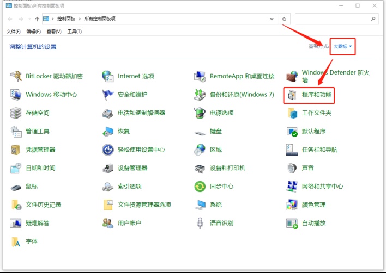This screenshot has width=386, height=273.
Task: Click the computer icon in address bar
Action: coord(46,18)
